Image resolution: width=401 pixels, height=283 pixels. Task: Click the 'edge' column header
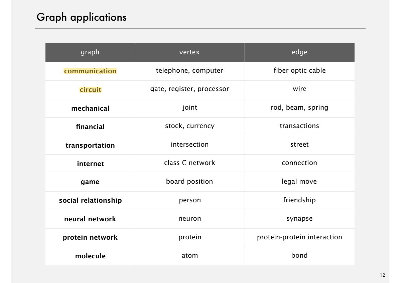(299, 52)
